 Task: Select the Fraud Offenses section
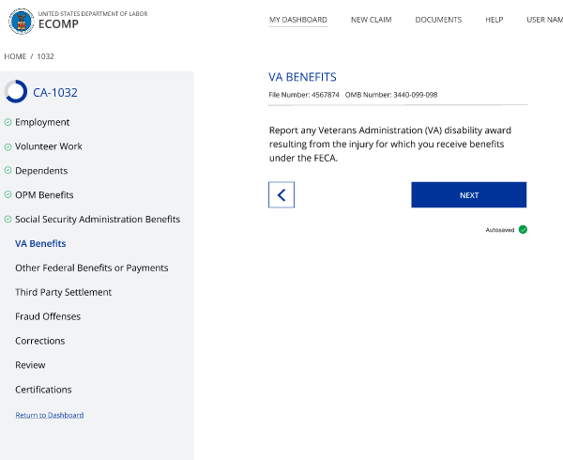point(48,316)
